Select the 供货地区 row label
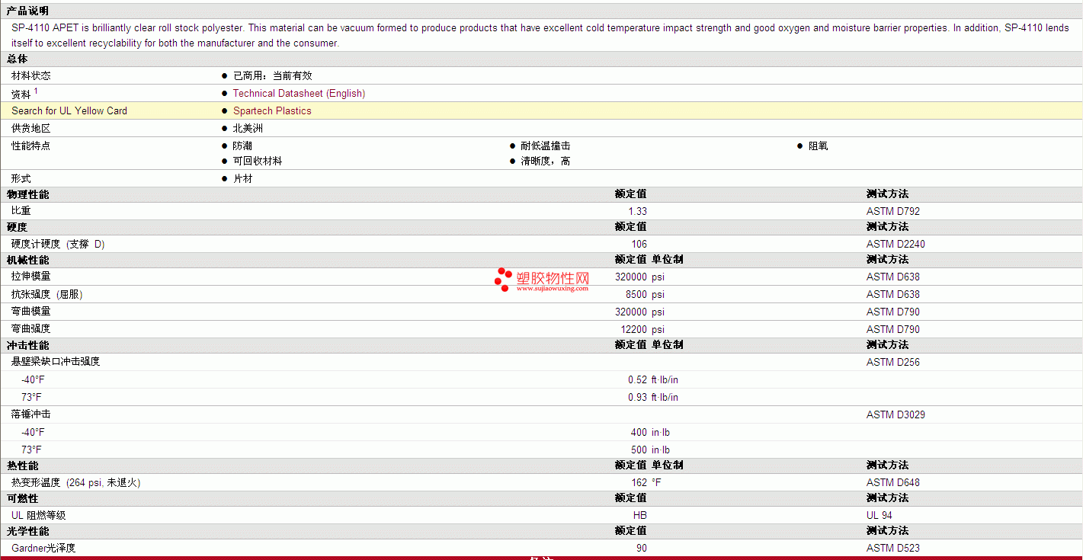 [31, 128]
